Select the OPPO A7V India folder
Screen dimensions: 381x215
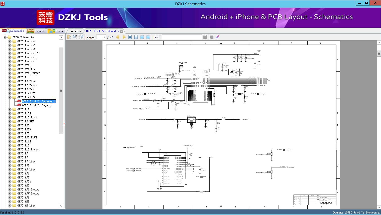point(28,193)
